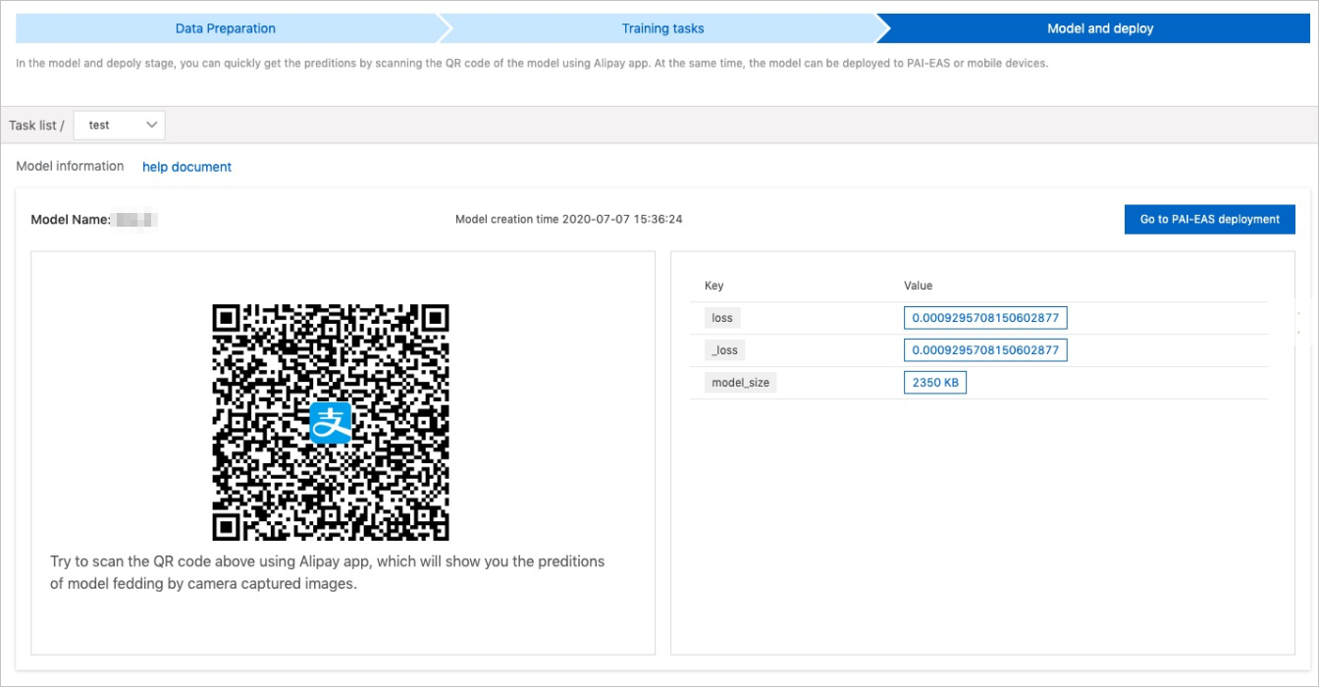This screenshot has width=1319, height=687.
Task: Expand the test task list dropdown
Action: click(x=120, y=125)
